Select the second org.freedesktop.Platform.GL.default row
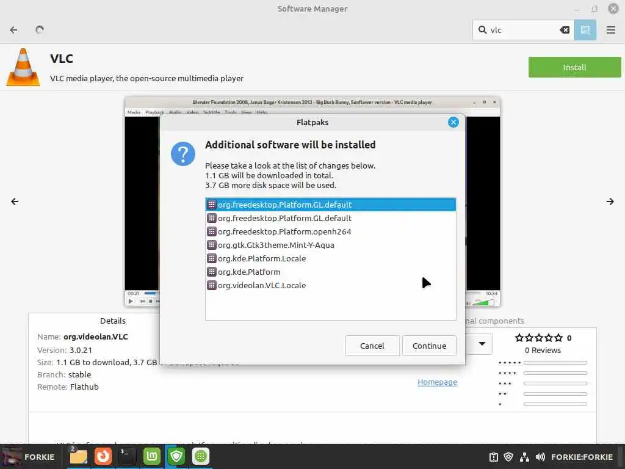Image resolution: width=625 pixels, height=469 pixels. pos(330,218)
